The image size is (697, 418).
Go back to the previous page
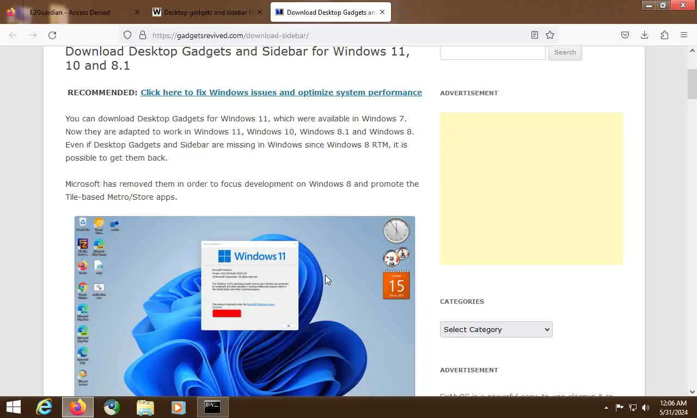click(x=13, y=35)
